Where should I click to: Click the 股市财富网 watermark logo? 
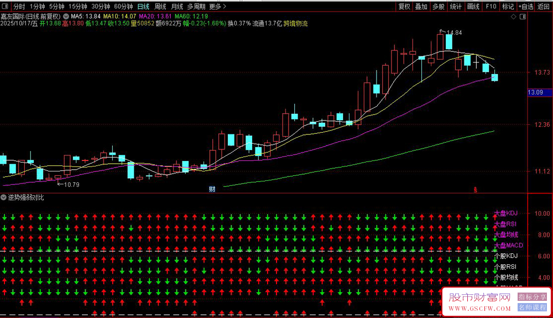coord(479,298)
